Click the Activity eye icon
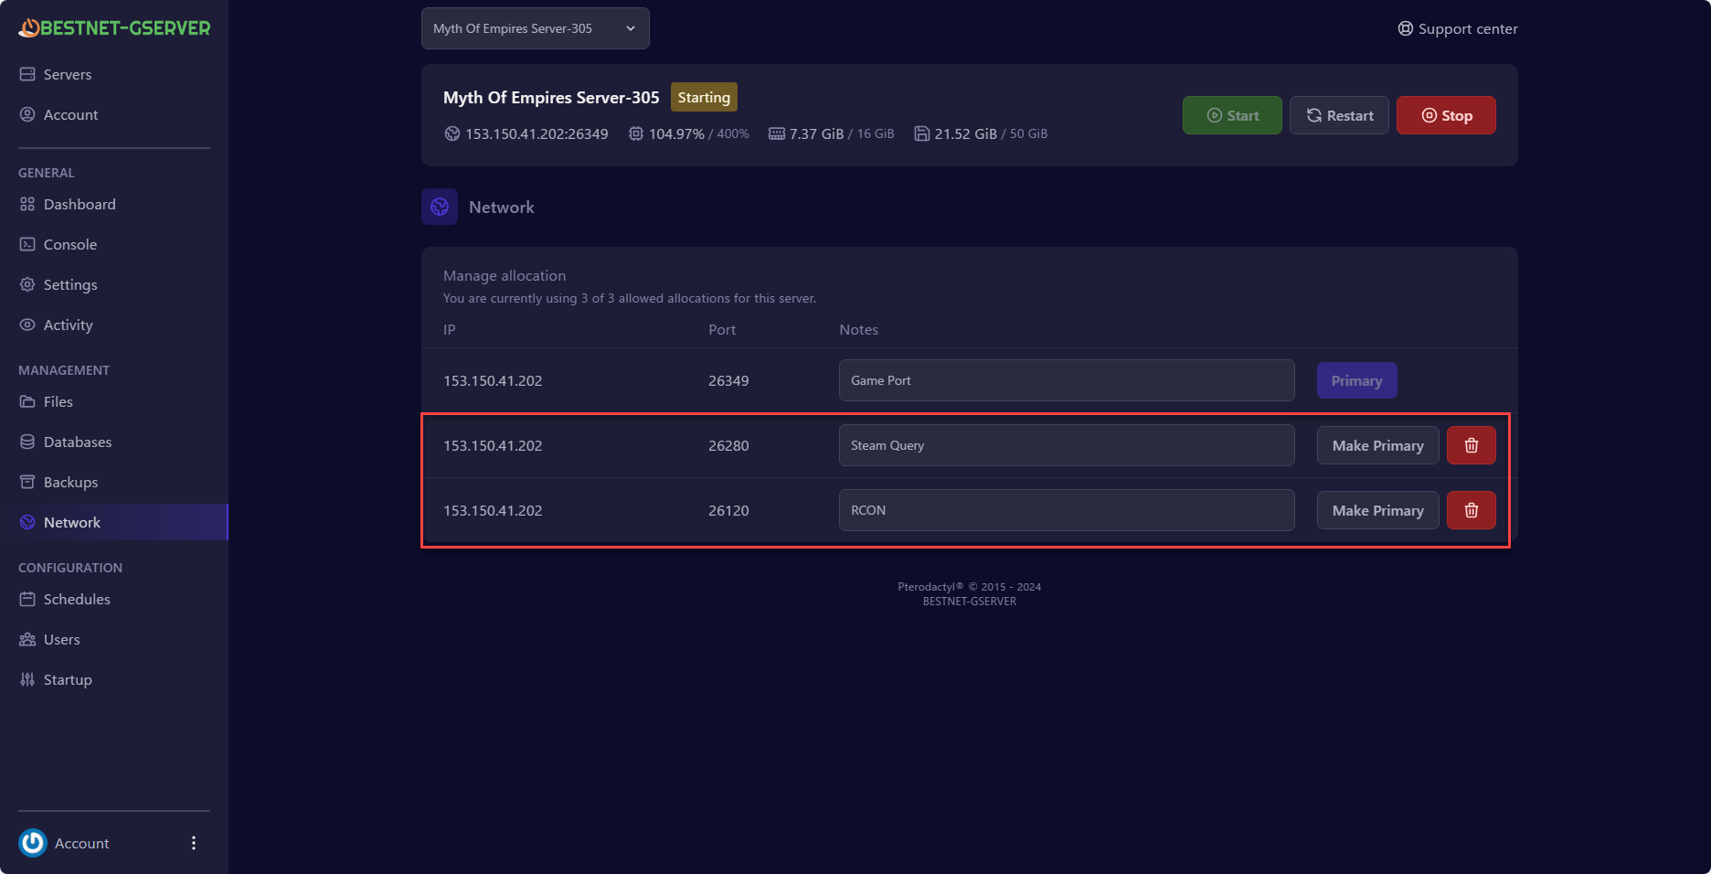This screenshot has width=1711, height=874. [x=27, y=325]
